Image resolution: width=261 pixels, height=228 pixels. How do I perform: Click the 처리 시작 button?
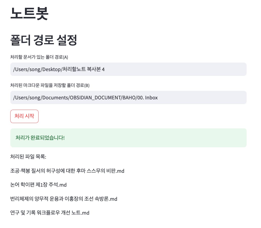coord(24,116)
